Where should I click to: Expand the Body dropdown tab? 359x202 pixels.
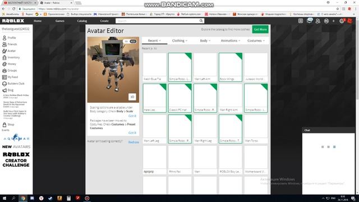coord(205,40)
